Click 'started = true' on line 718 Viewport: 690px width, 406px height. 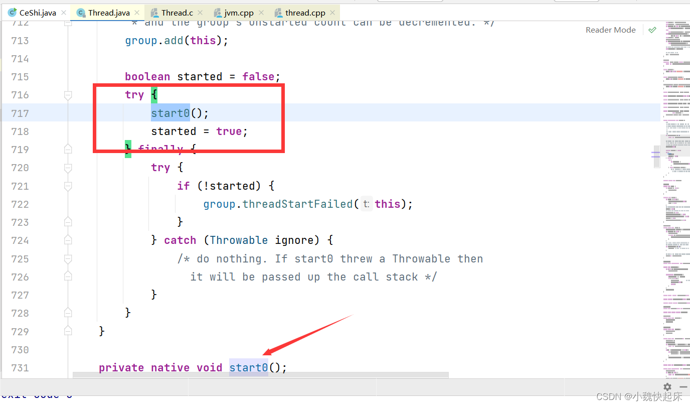197,131
